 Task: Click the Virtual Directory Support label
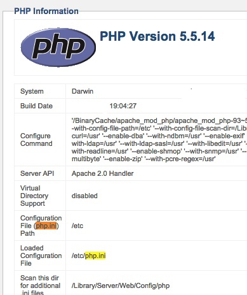[x=34, y=196]
